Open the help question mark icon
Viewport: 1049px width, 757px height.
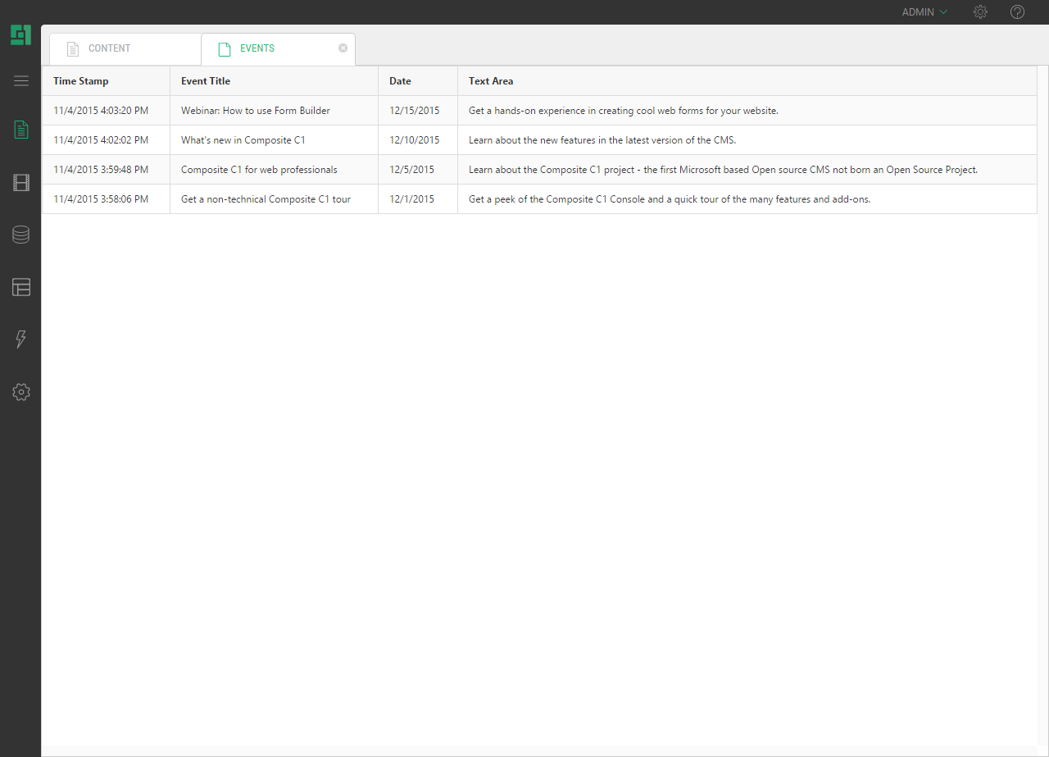pos(1017,12)
